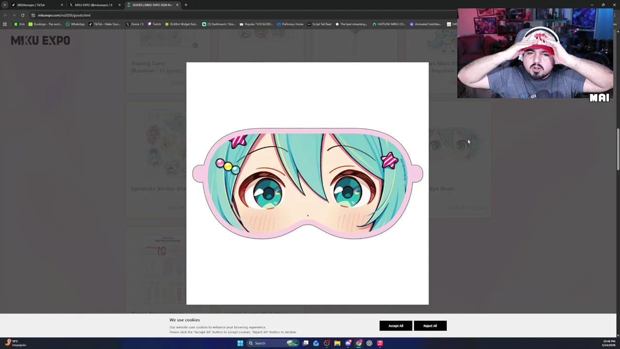
Task: Open the Script Tail Beat bookmark
Action: (x=319, y=24)
